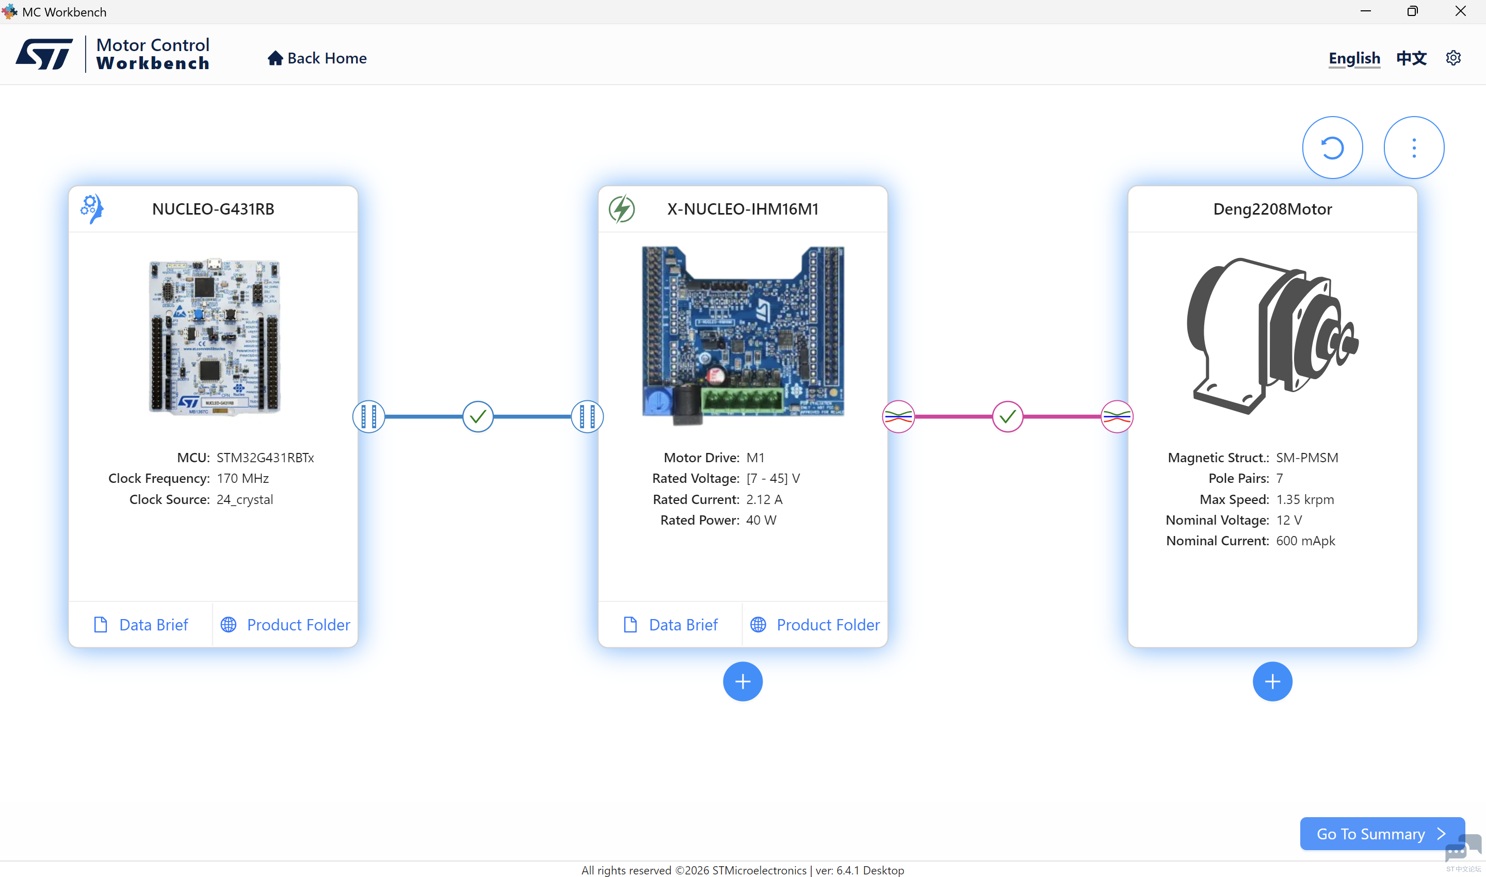
Task: Click the NUCLEO-G431RB card title
Action: point(213,209)
